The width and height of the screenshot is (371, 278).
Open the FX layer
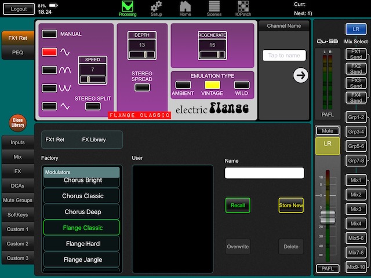tap(18, 171)
